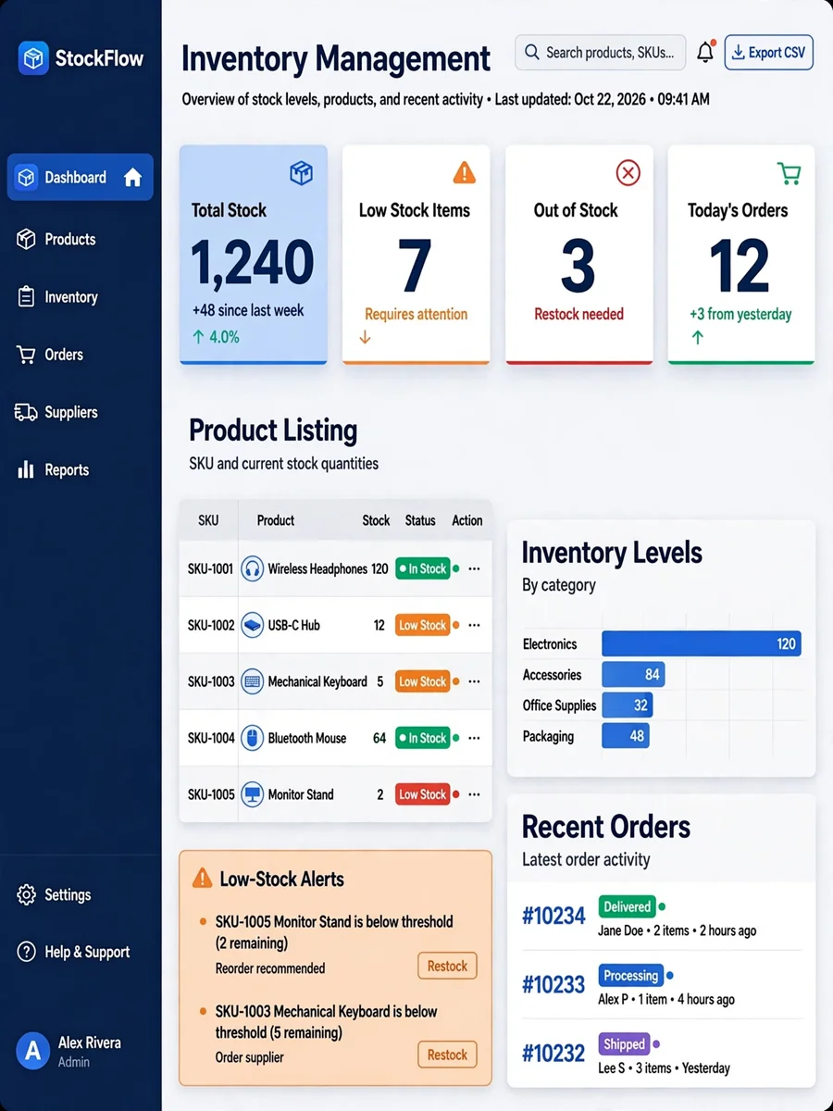
Task: Click the Low-Stock Alerts warning icon
Action: pos(201,879)
